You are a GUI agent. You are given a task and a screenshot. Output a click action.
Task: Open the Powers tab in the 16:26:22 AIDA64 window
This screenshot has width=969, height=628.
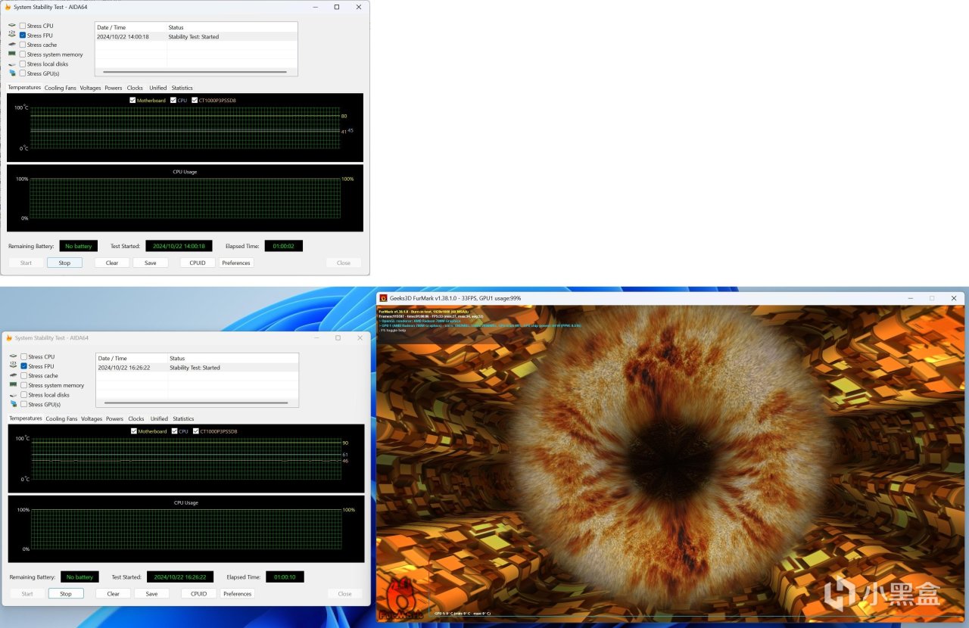[114, 418]
